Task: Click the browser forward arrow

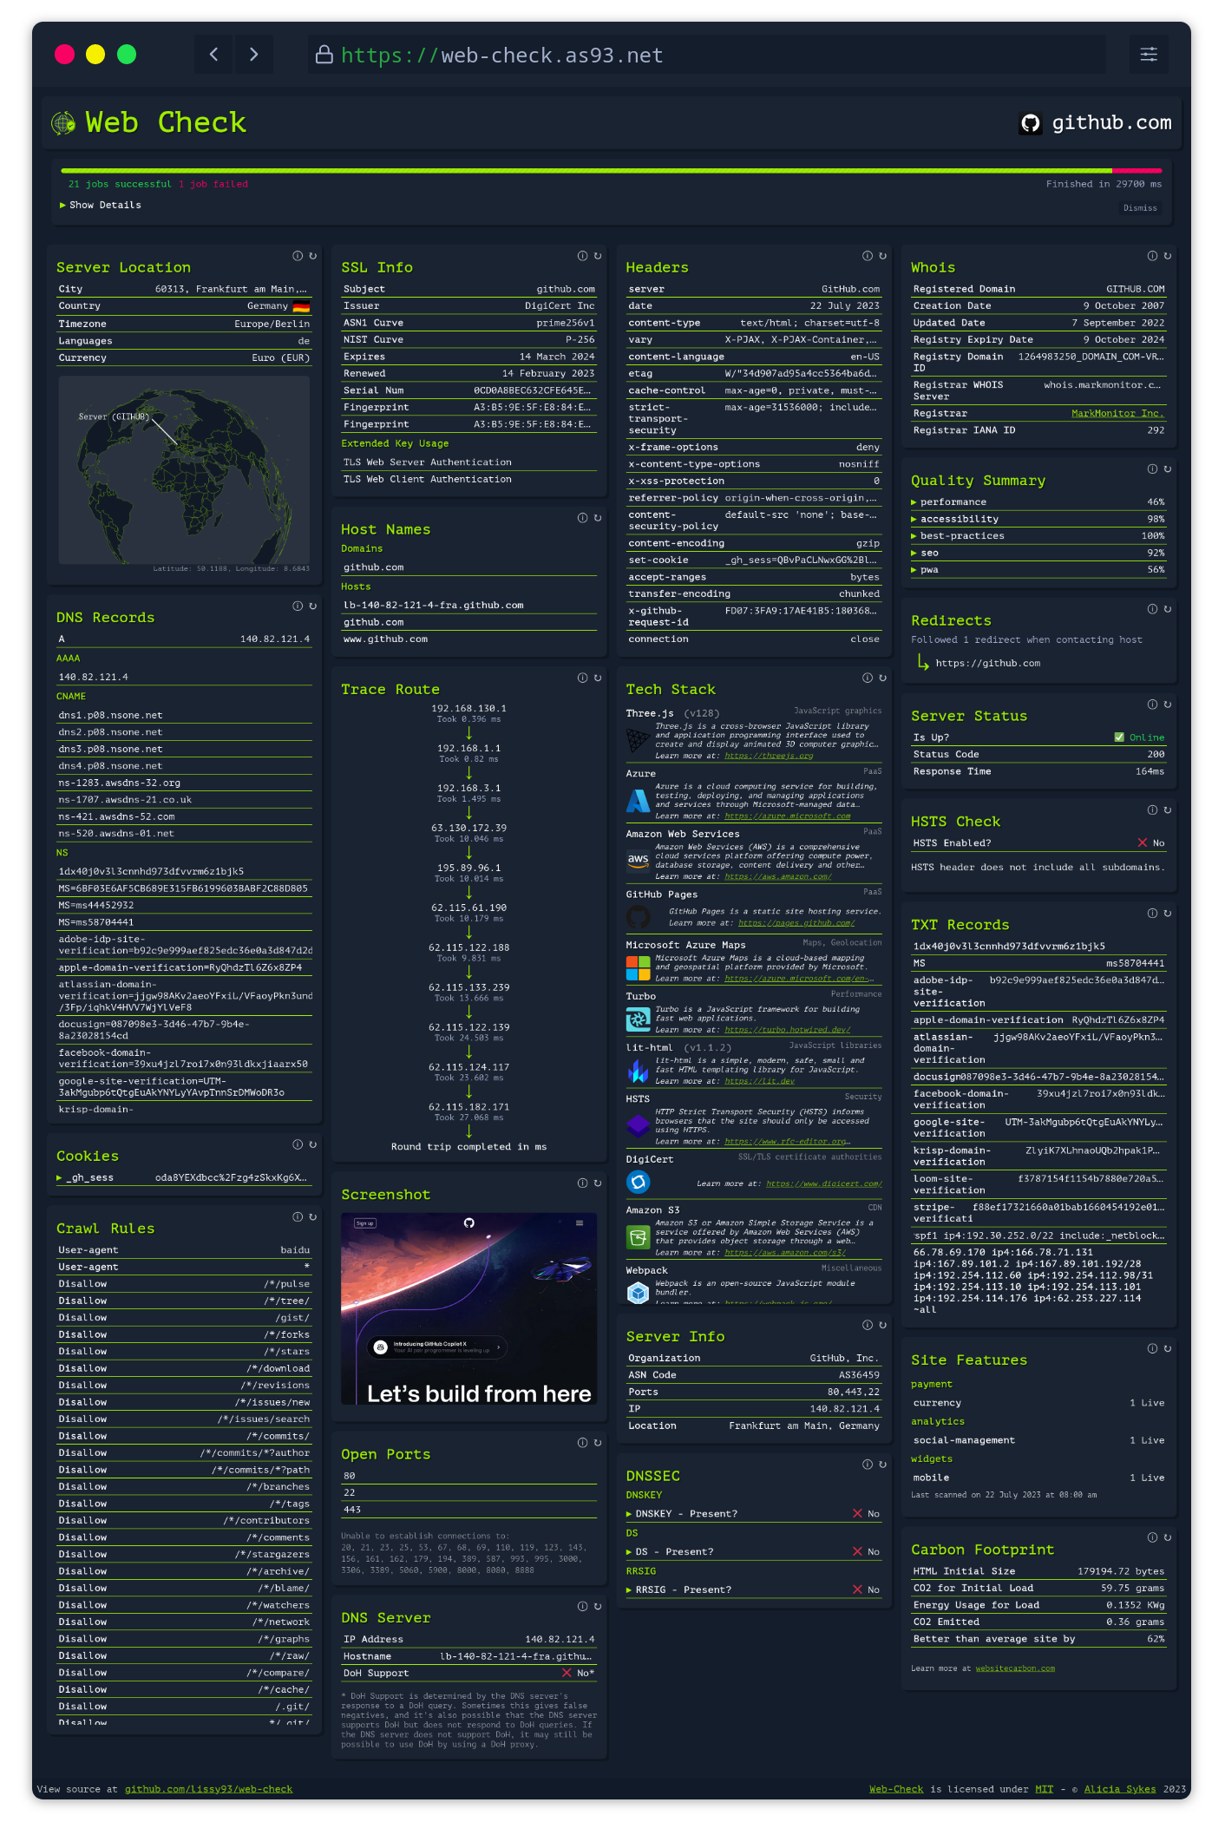Action: click(253, 55)
